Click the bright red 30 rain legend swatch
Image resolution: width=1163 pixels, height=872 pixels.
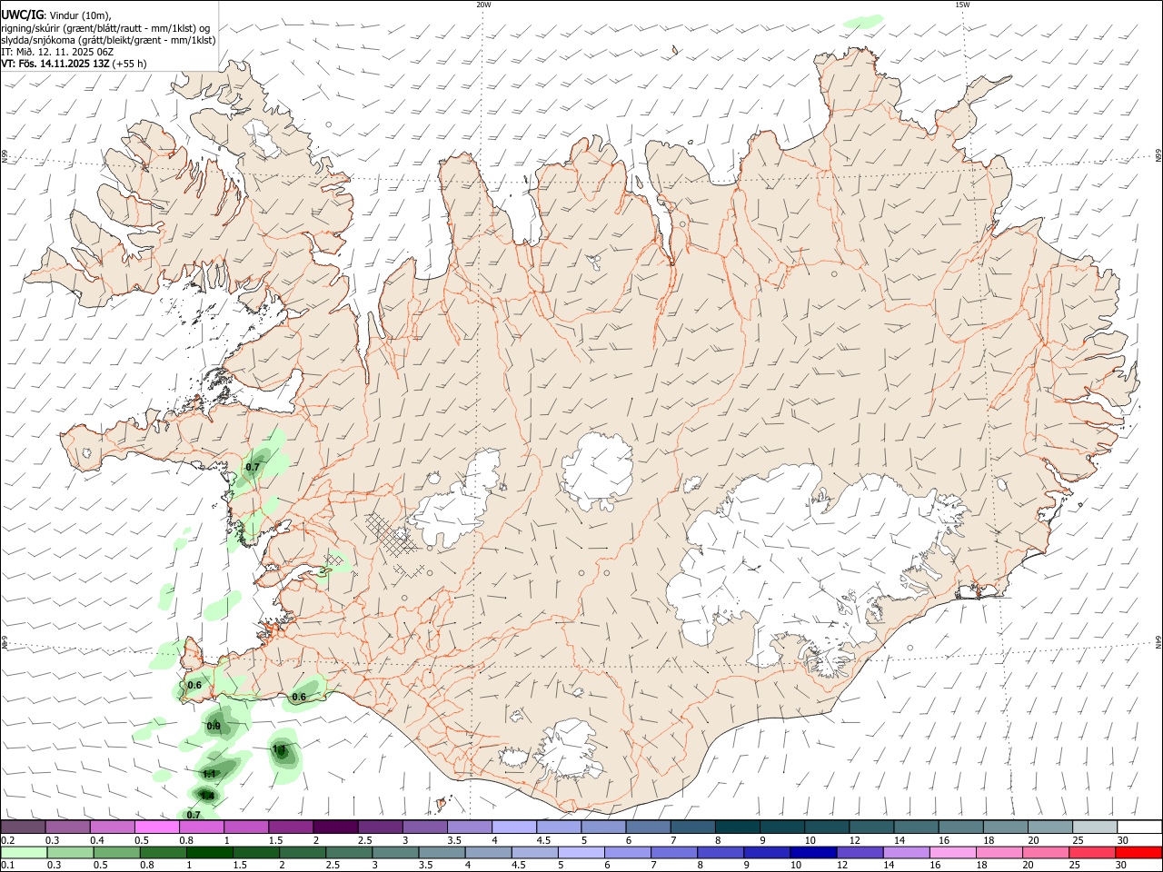(1137, 852)
